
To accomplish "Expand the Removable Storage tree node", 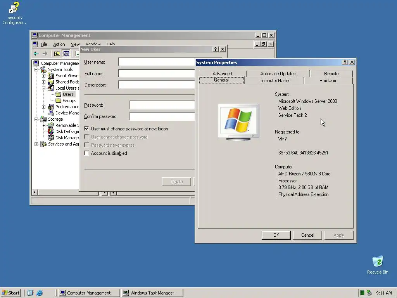I will pos(43,125).
